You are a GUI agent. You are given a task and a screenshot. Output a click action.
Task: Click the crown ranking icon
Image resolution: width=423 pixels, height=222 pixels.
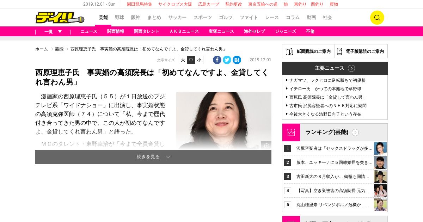[291, 132]
